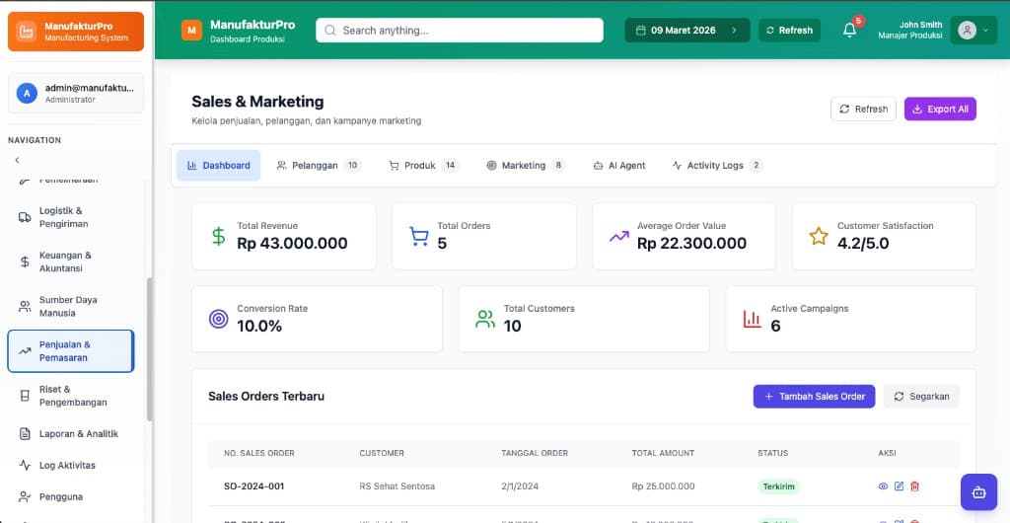
Task: Click the Search anything input field
Action: pyautogui.click(x=459, y=31)
